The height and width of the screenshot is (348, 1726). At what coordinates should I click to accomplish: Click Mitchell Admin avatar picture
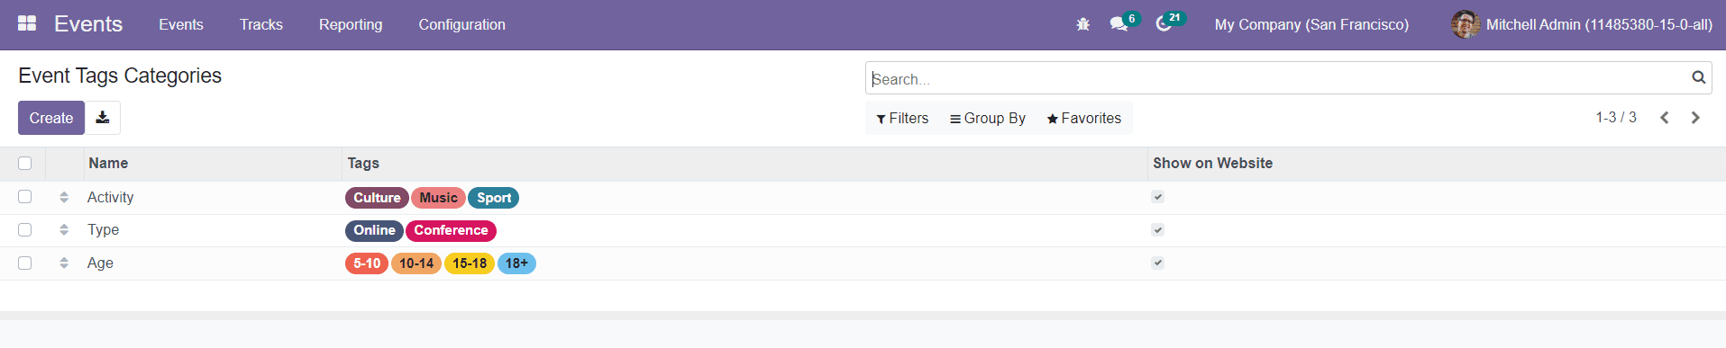(x=1466, y=24)
